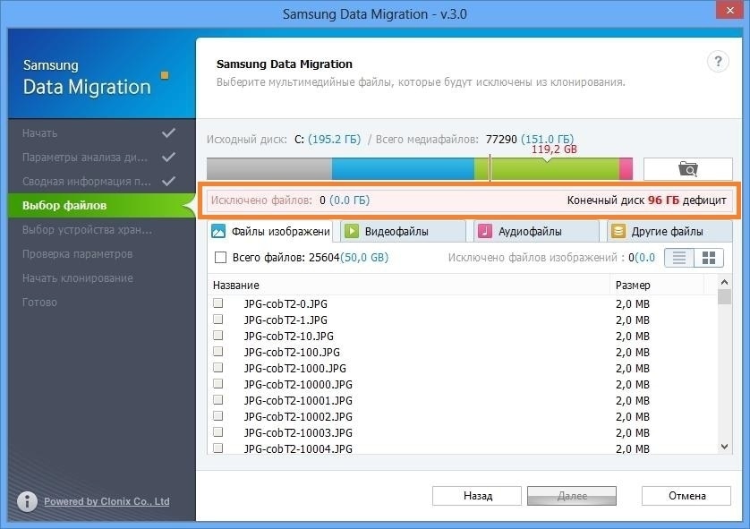This screenshot has height=529, width=750.
Task: Click the Назад button
Action: [x=477, y=496]
